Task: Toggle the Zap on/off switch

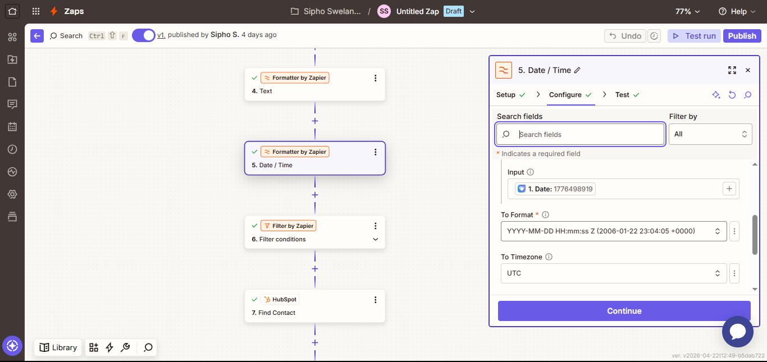Action: point(144,35)
